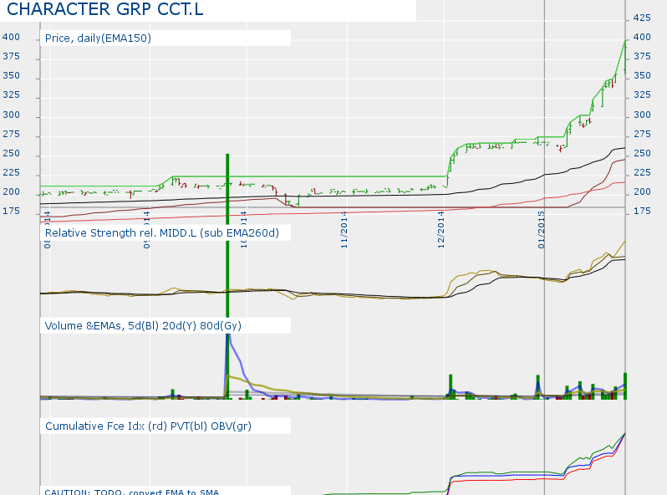Click the 175 value on left price axis
The height and width of the screenshot is (495, 667).
[11, 211]
